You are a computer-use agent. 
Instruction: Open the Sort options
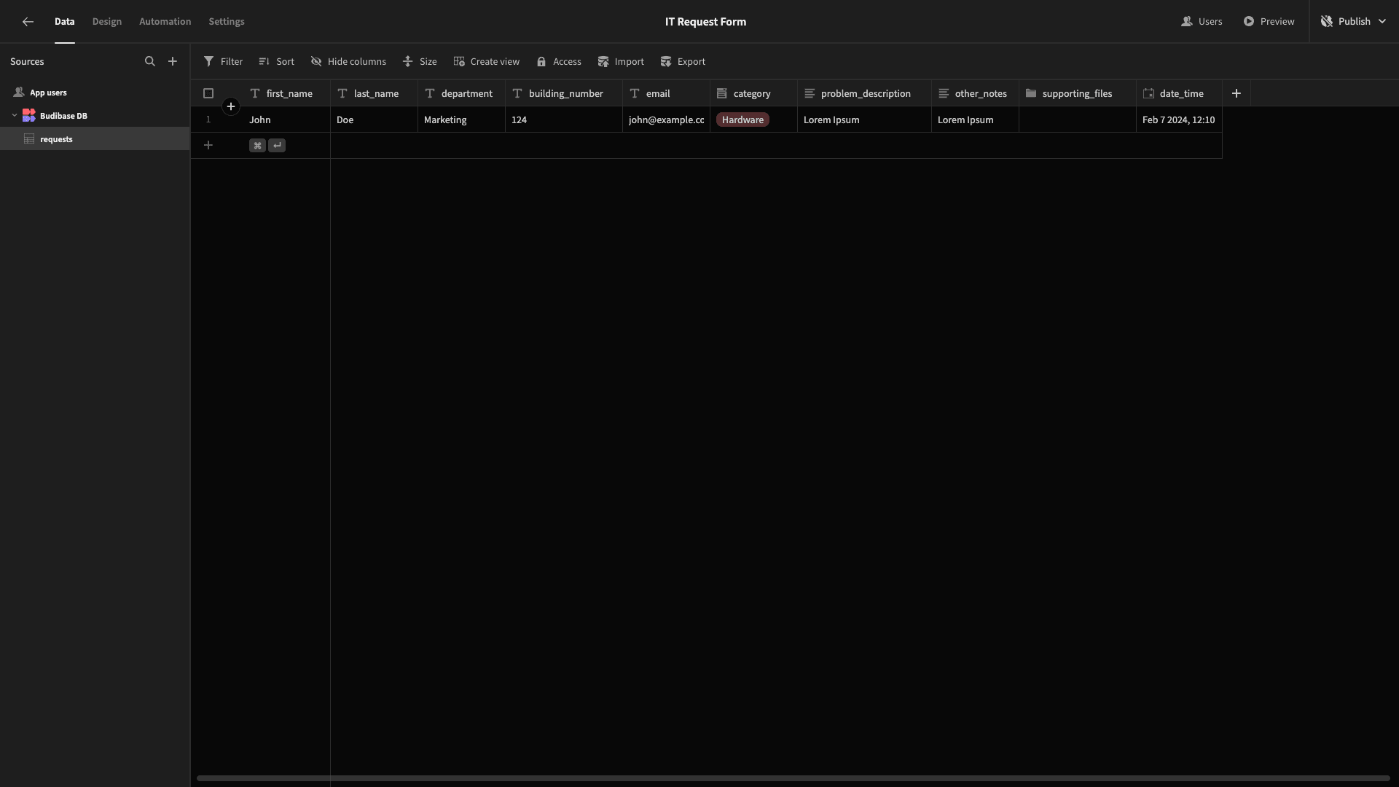tap(276, 61)
